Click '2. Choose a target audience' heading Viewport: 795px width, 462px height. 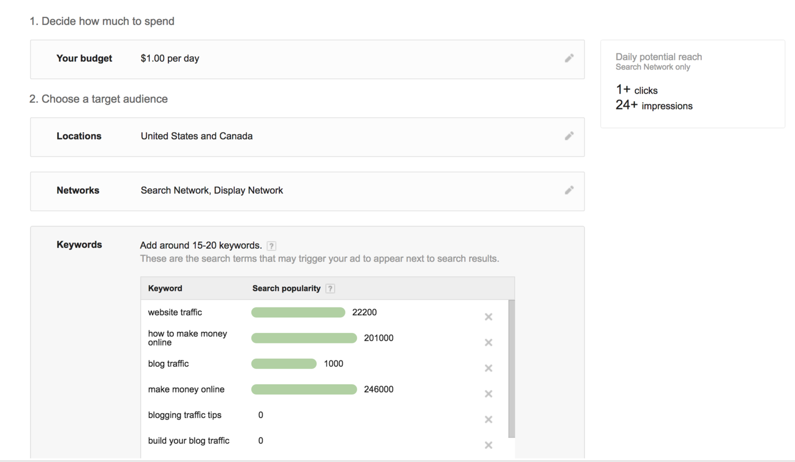[x=99, y=99]
